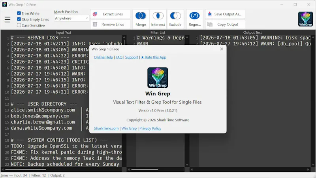Click the status bar 'Input: 34' entry
Screen dimensions: 316x178
tap(20, 175)
